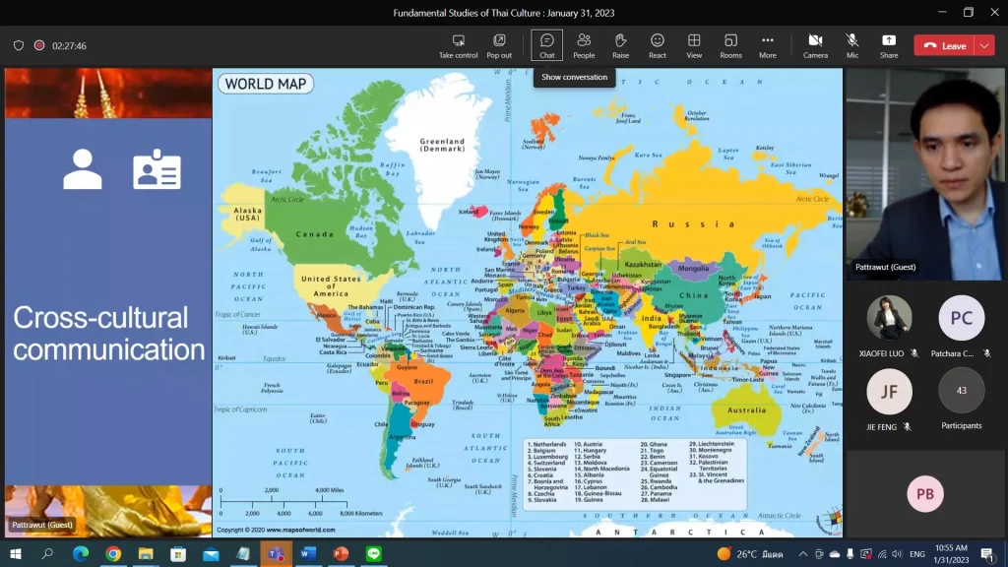Unmute the Mic
The height and width of the screenshot is (567, 1008).
pos(852,44)
